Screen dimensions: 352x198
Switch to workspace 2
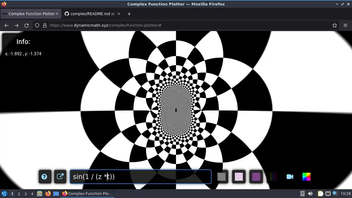coord(19,194)
